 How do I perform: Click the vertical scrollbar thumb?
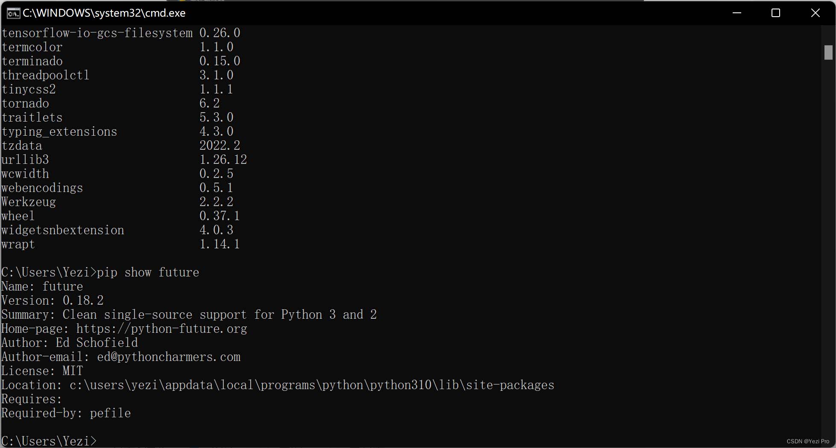pos(828,52)
